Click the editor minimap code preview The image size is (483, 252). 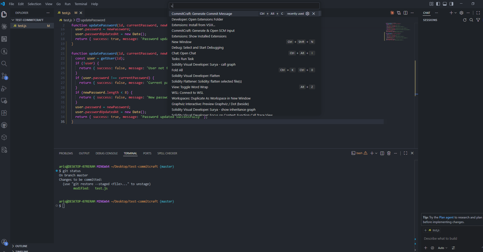click(x=398, y=32)
